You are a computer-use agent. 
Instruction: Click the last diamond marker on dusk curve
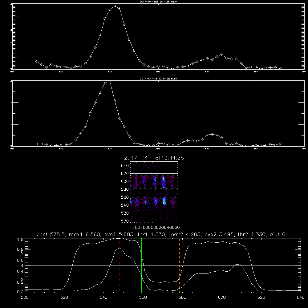[x=280, y=144]
